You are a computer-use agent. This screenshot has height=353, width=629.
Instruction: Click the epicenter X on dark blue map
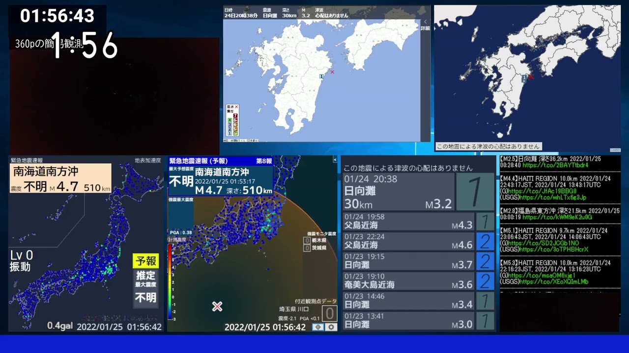click(x=531, y=77)
